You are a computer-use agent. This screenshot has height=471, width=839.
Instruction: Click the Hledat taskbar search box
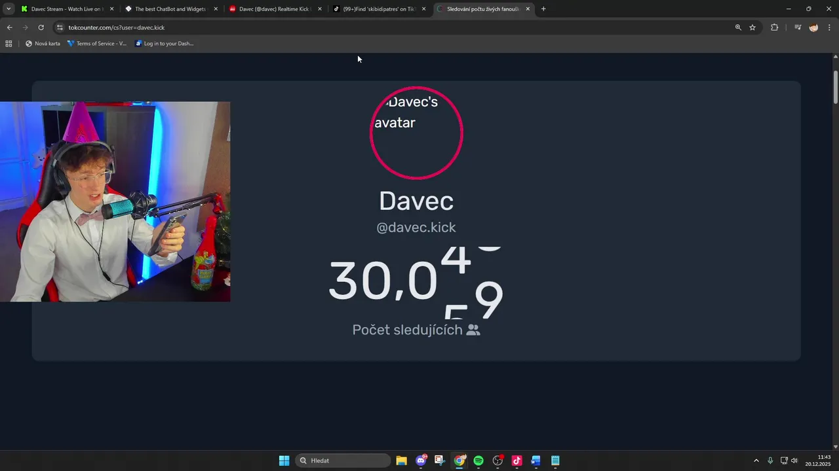pyautogui.click(x=343, y=461)
